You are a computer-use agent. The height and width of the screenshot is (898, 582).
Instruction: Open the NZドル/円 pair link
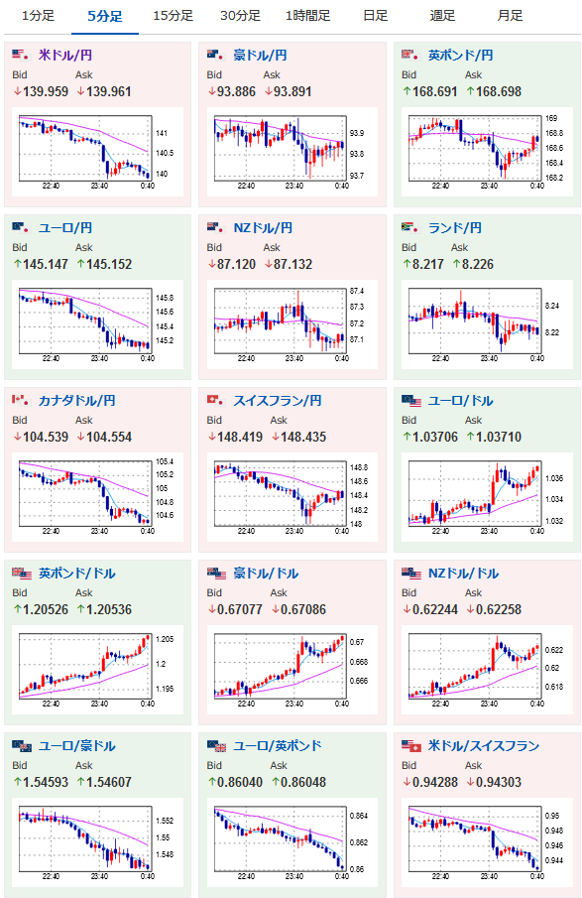263,228
